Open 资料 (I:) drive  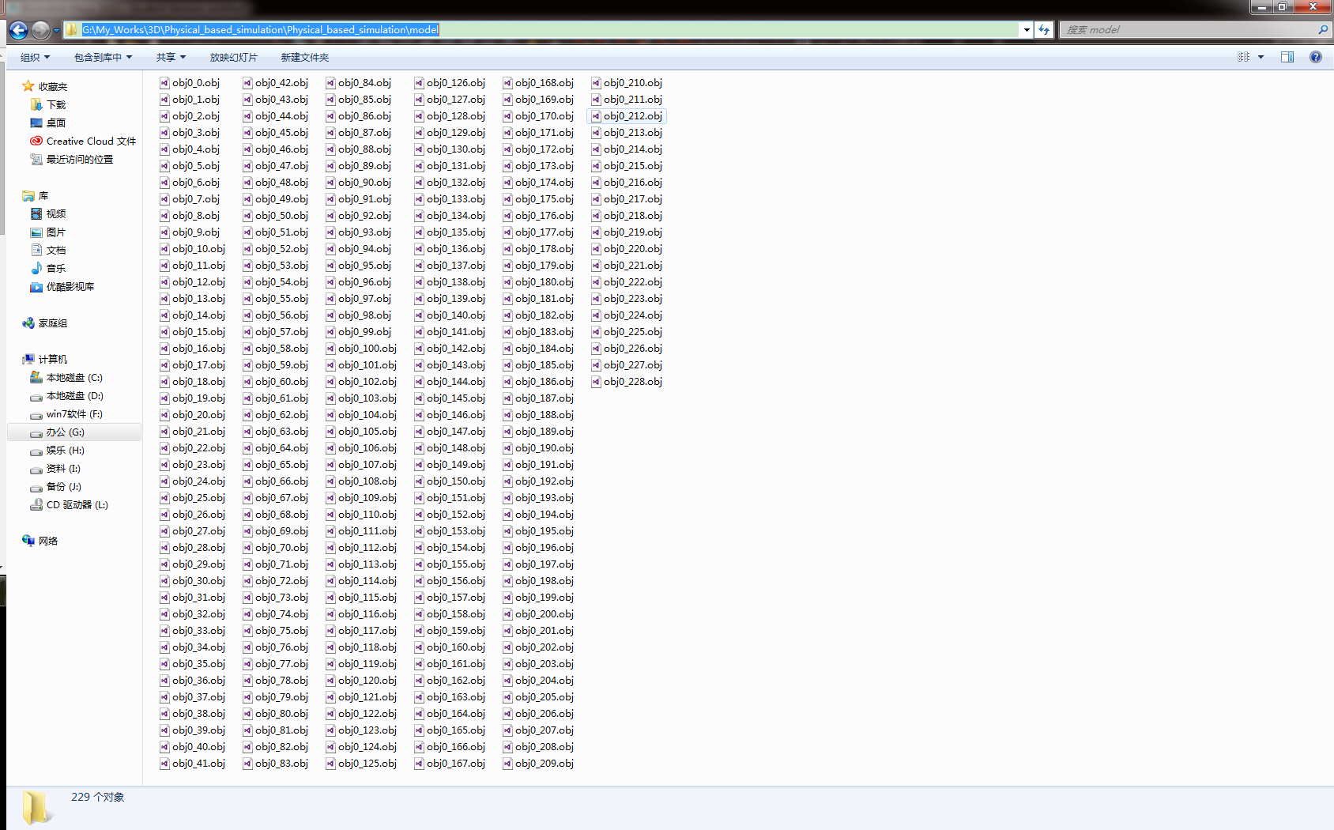(x=55, y=468)
